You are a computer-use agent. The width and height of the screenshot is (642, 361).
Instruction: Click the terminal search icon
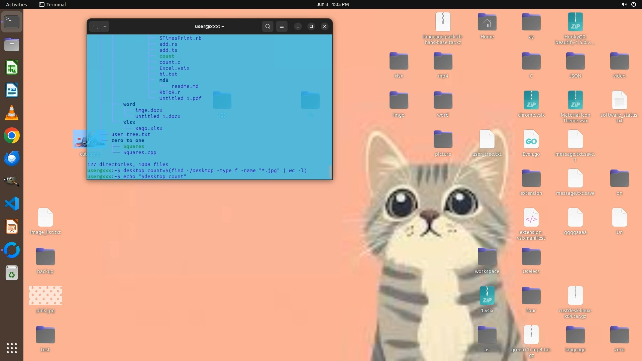coord(267,26)
